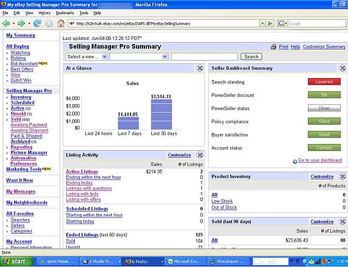Viewport: 348px width, 267px height.
Task: Click the Stop loading icon
Action: (x=49, y=23)
